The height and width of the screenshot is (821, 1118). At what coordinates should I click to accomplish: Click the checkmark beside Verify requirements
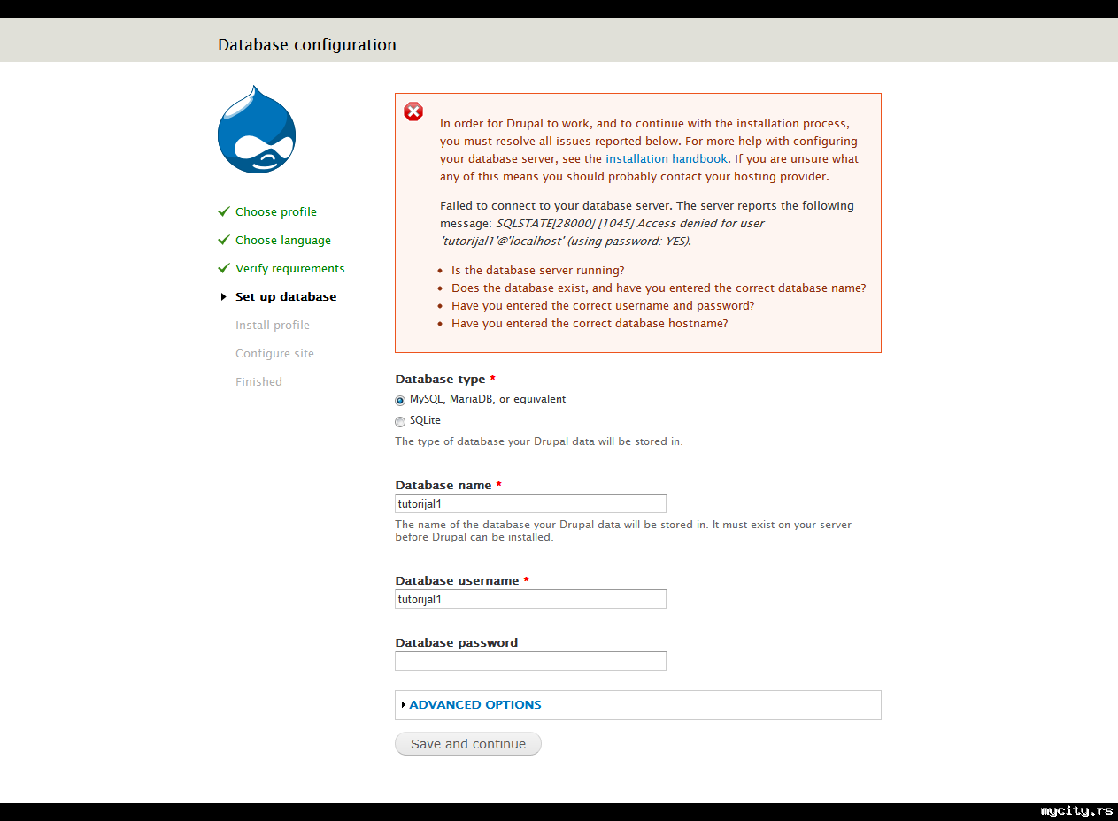point(224,269)
